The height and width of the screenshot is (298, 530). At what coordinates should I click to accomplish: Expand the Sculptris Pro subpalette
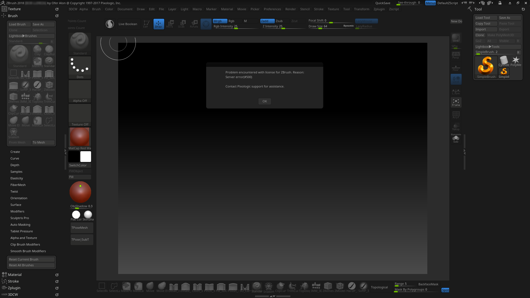[x=20, y=218]
